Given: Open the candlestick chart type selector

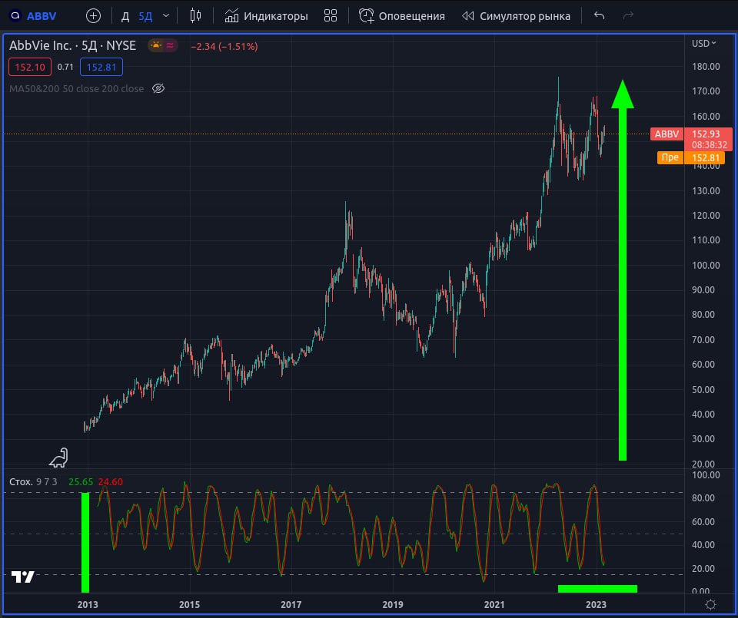Looking at the screenshot, I should click(195, 16).
